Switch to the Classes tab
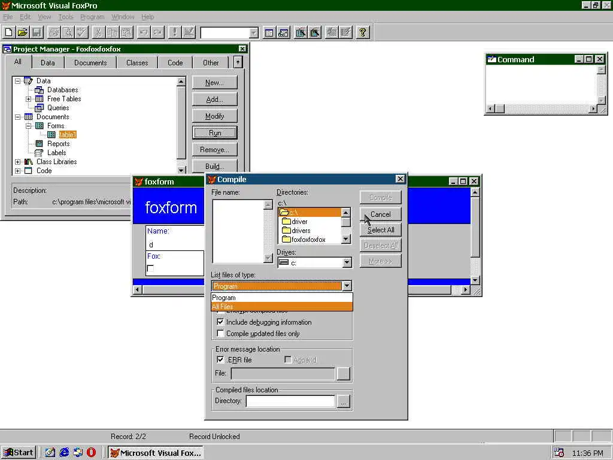 pos(137,62)
